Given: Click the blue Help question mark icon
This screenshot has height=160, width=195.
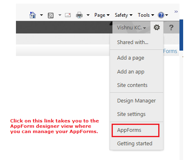Looking at the screenshot, I should 161,15.
